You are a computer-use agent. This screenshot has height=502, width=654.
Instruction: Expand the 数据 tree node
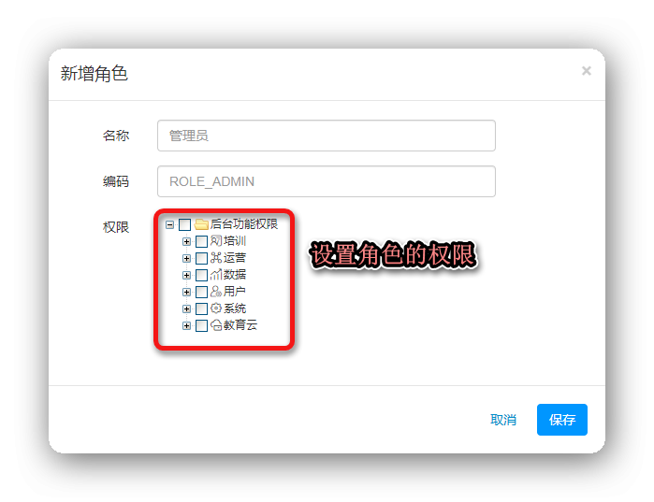tap(186, 276)
